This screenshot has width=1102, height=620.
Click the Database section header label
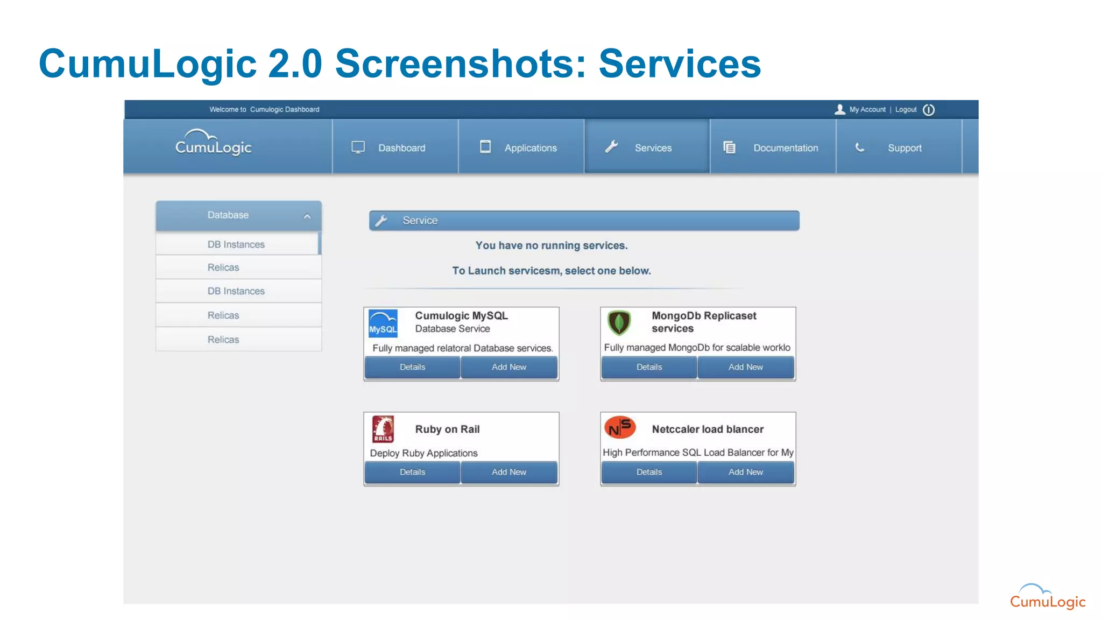click(228, 215)
